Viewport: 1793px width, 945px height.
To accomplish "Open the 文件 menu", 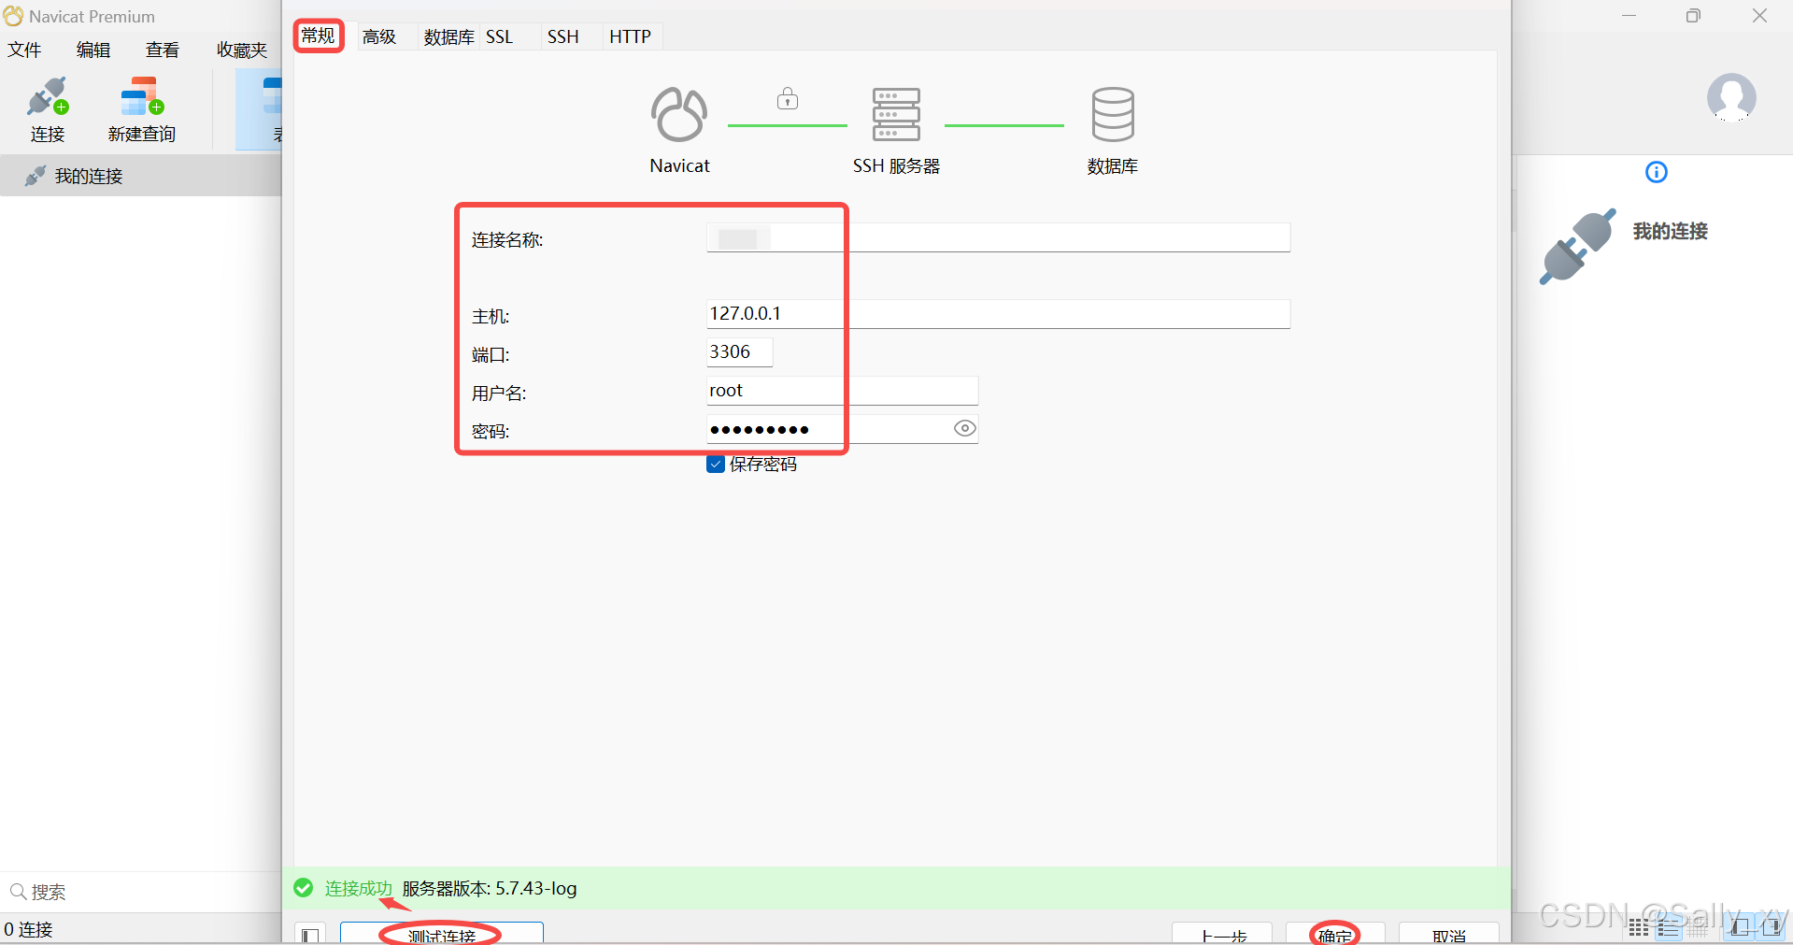I will coord(24,50).
